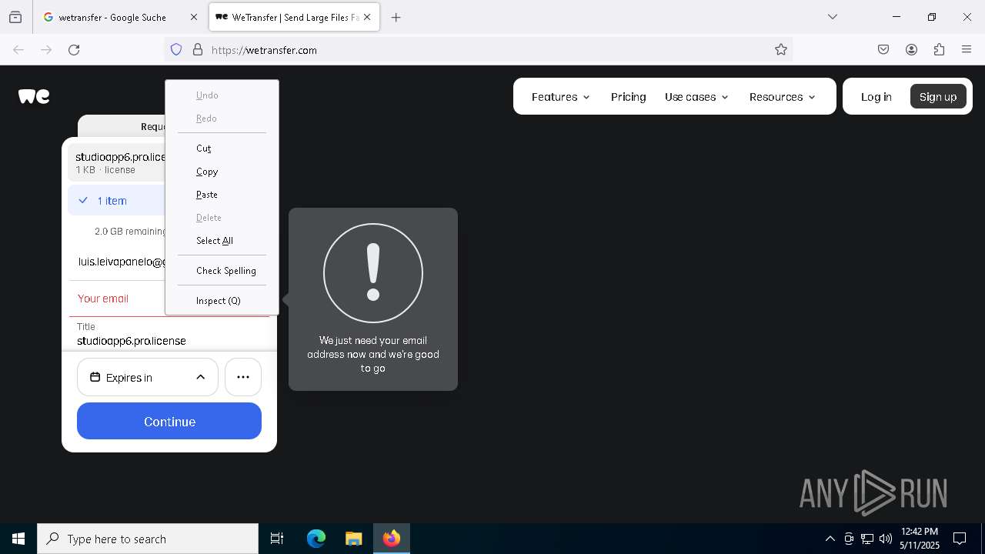Click Sign up button

(938, 97)
